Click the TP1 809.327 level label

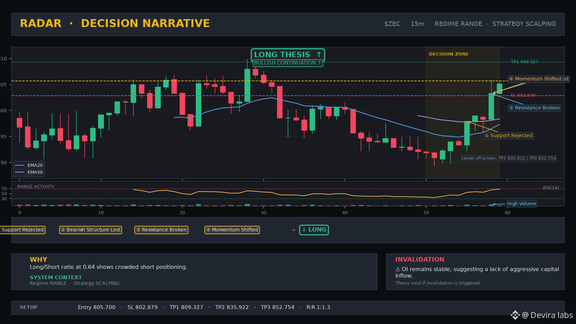(x=524, y=62)
